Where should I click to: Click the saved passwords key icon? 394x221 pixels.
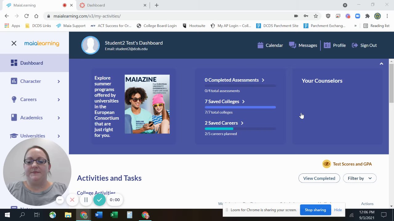pyautogui.click(x=306, y=16)
